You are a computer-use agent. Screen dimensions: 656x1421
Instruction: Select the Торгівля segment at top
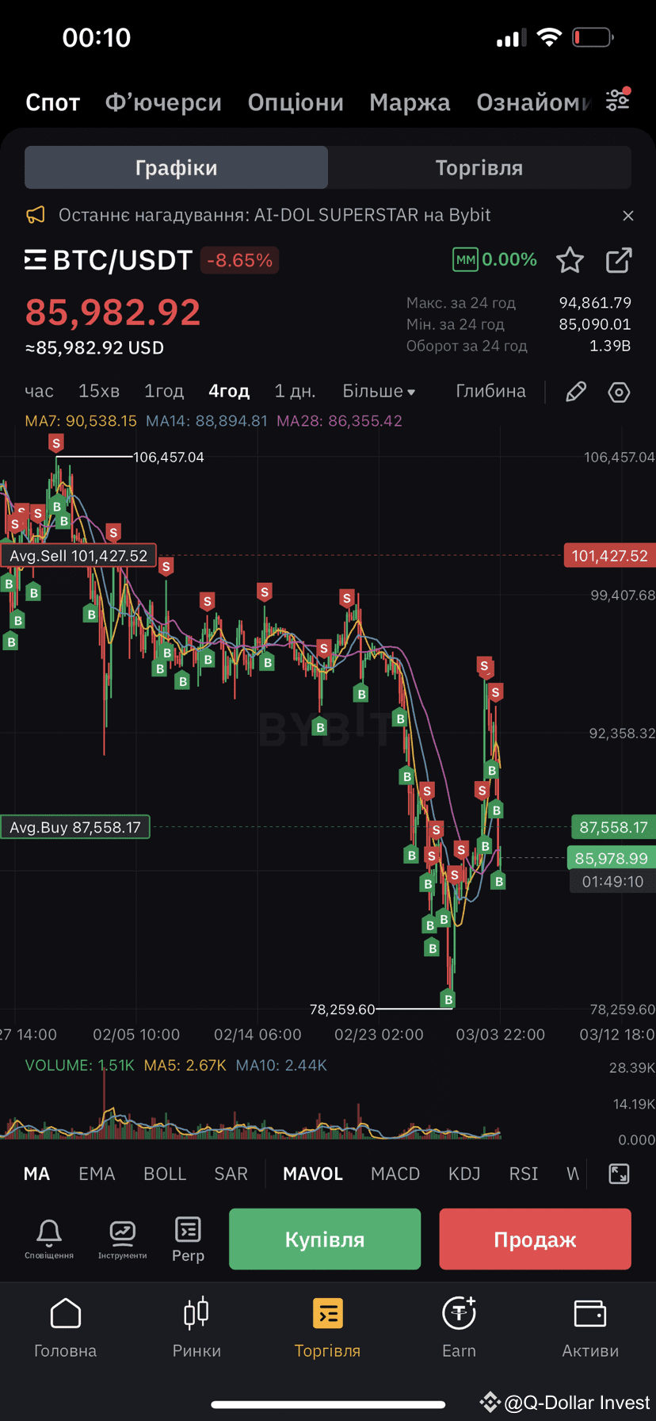point(479,167)
